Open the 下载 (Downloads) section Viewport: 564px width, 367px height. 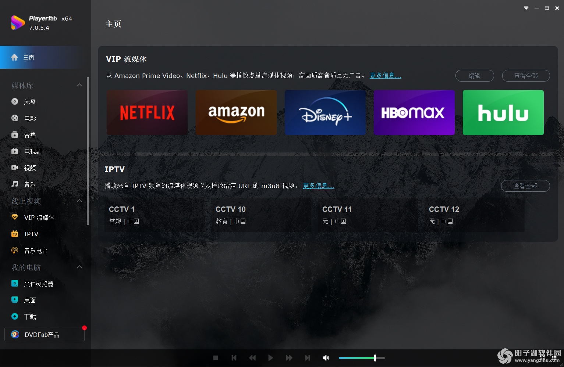click(x=30, y=316)
